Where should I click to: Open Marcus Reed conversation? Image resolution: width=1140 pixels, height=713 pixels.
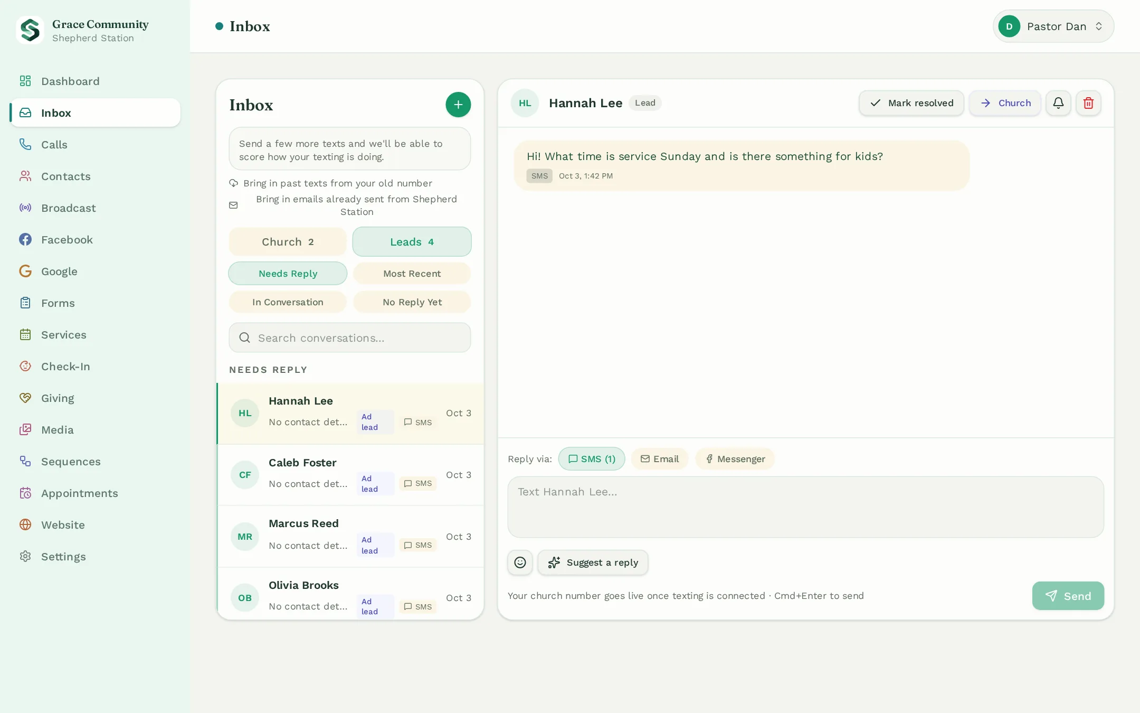tap(350, 537)
